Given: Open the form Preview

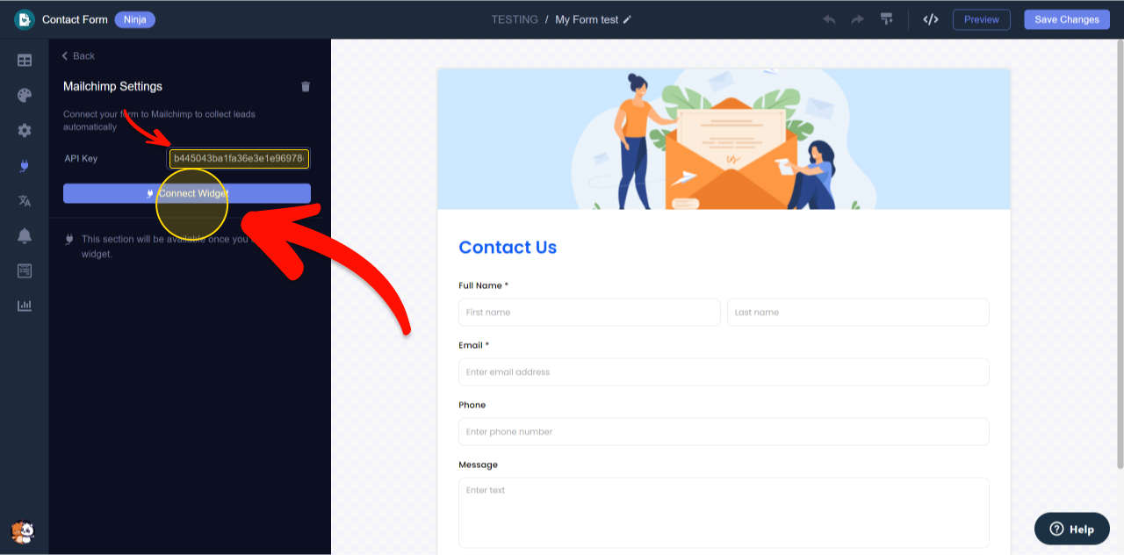Looking at the screenshot, I should click(x=981, y=19).
